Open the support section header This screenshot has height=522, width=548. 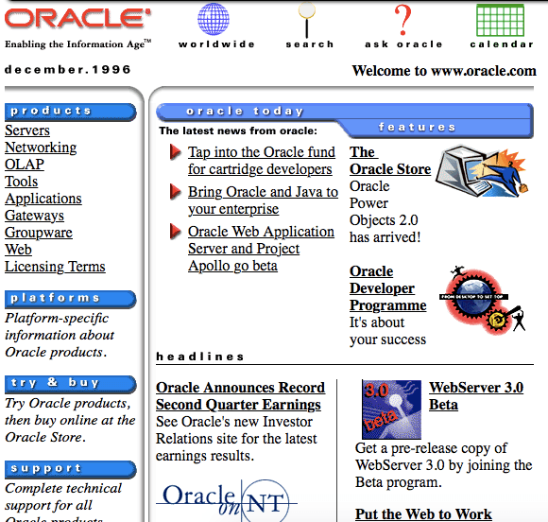pyautogui.click(x=70, y=469)
